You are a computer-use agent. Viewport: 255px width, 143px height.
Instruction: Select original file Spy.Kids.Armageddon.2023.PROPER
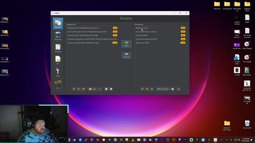92,39
